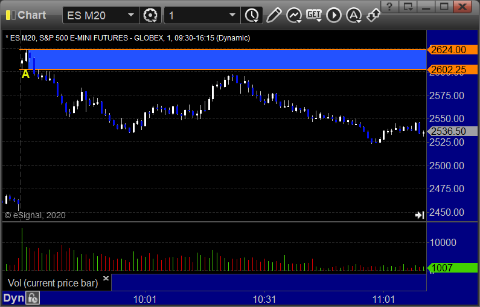Open the studies chart-line icon
480x307 pixels.
pyautogui.click(x=294, y=15)
